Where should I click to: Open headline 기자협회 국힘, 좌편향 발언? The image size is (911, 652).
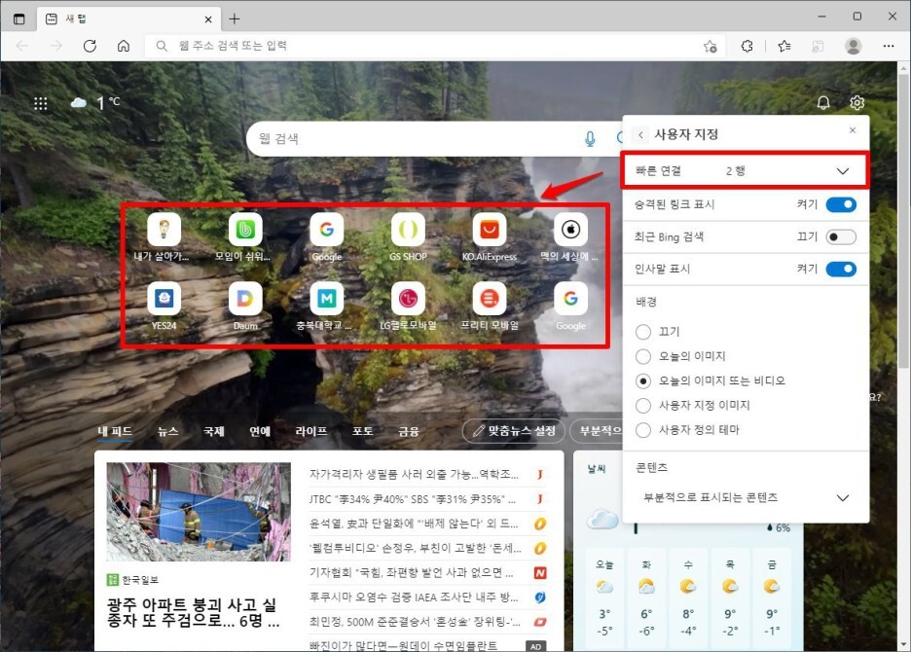(x=412, y=572)
